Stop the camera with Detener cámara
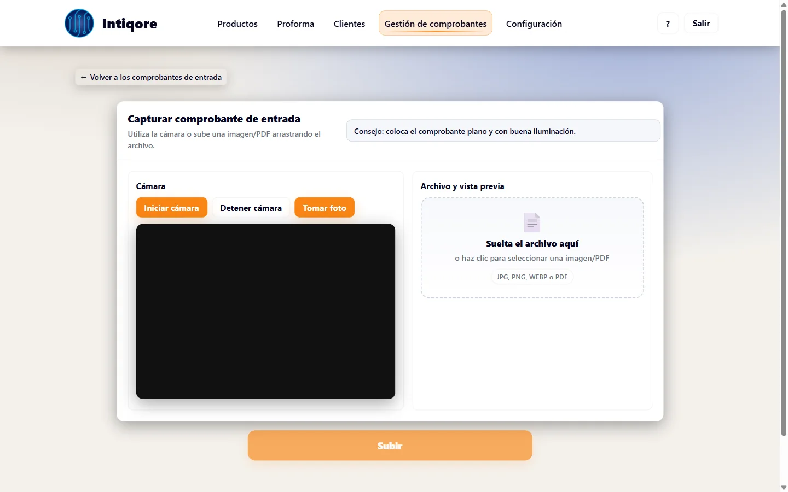 coord(251,208)
